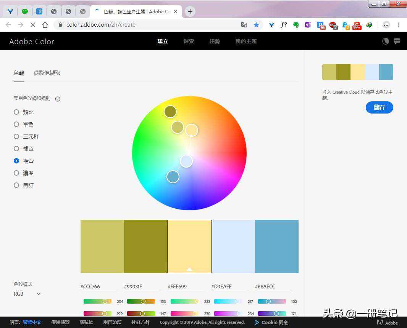Open the Adblock Plus extension icon

[x=333, y=25]
